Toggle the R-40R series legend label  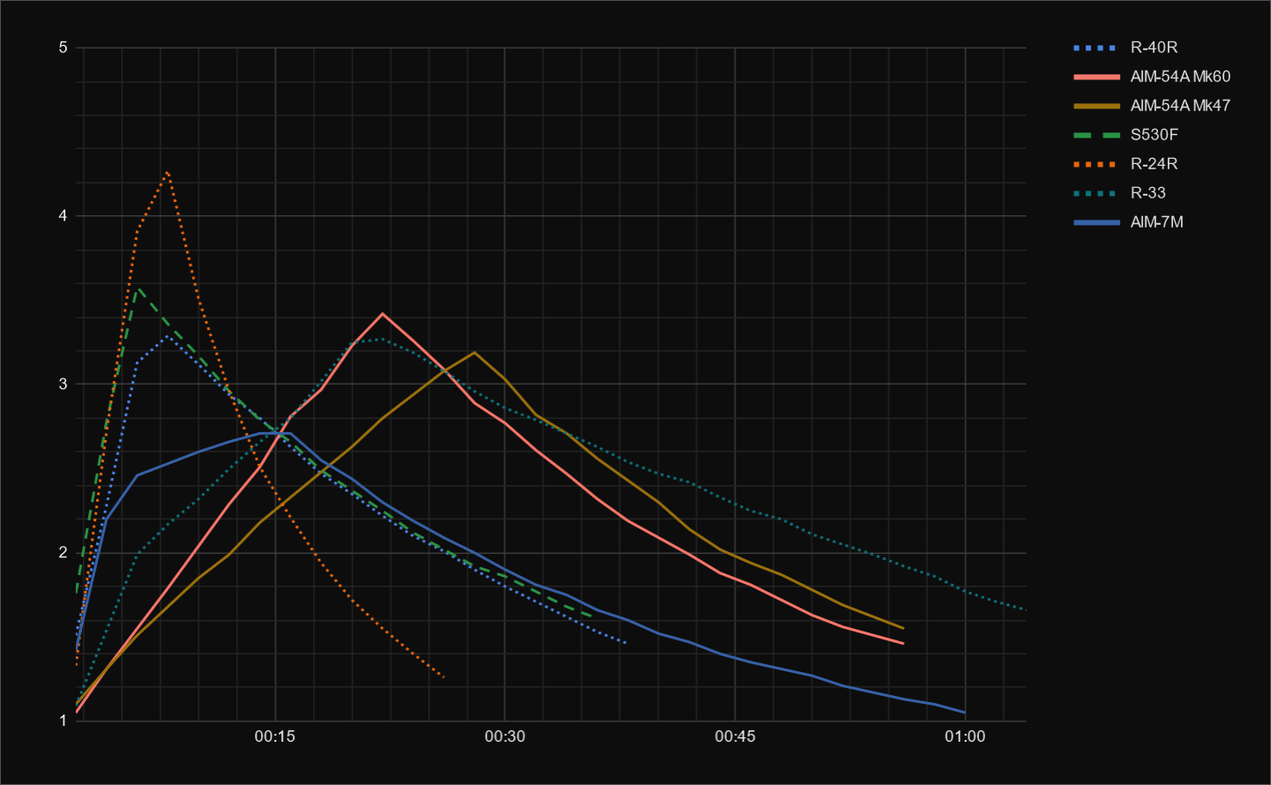[1154, 48]
